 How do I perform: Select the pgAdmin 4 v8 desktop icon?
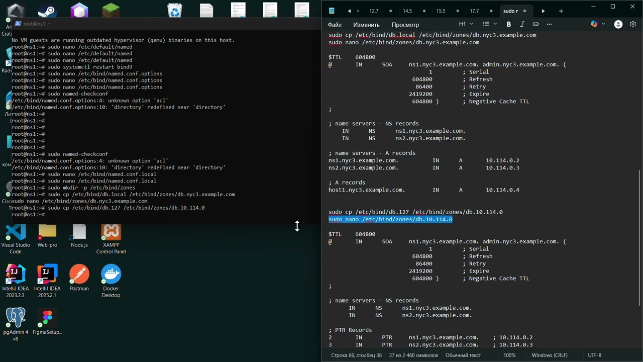16,325
